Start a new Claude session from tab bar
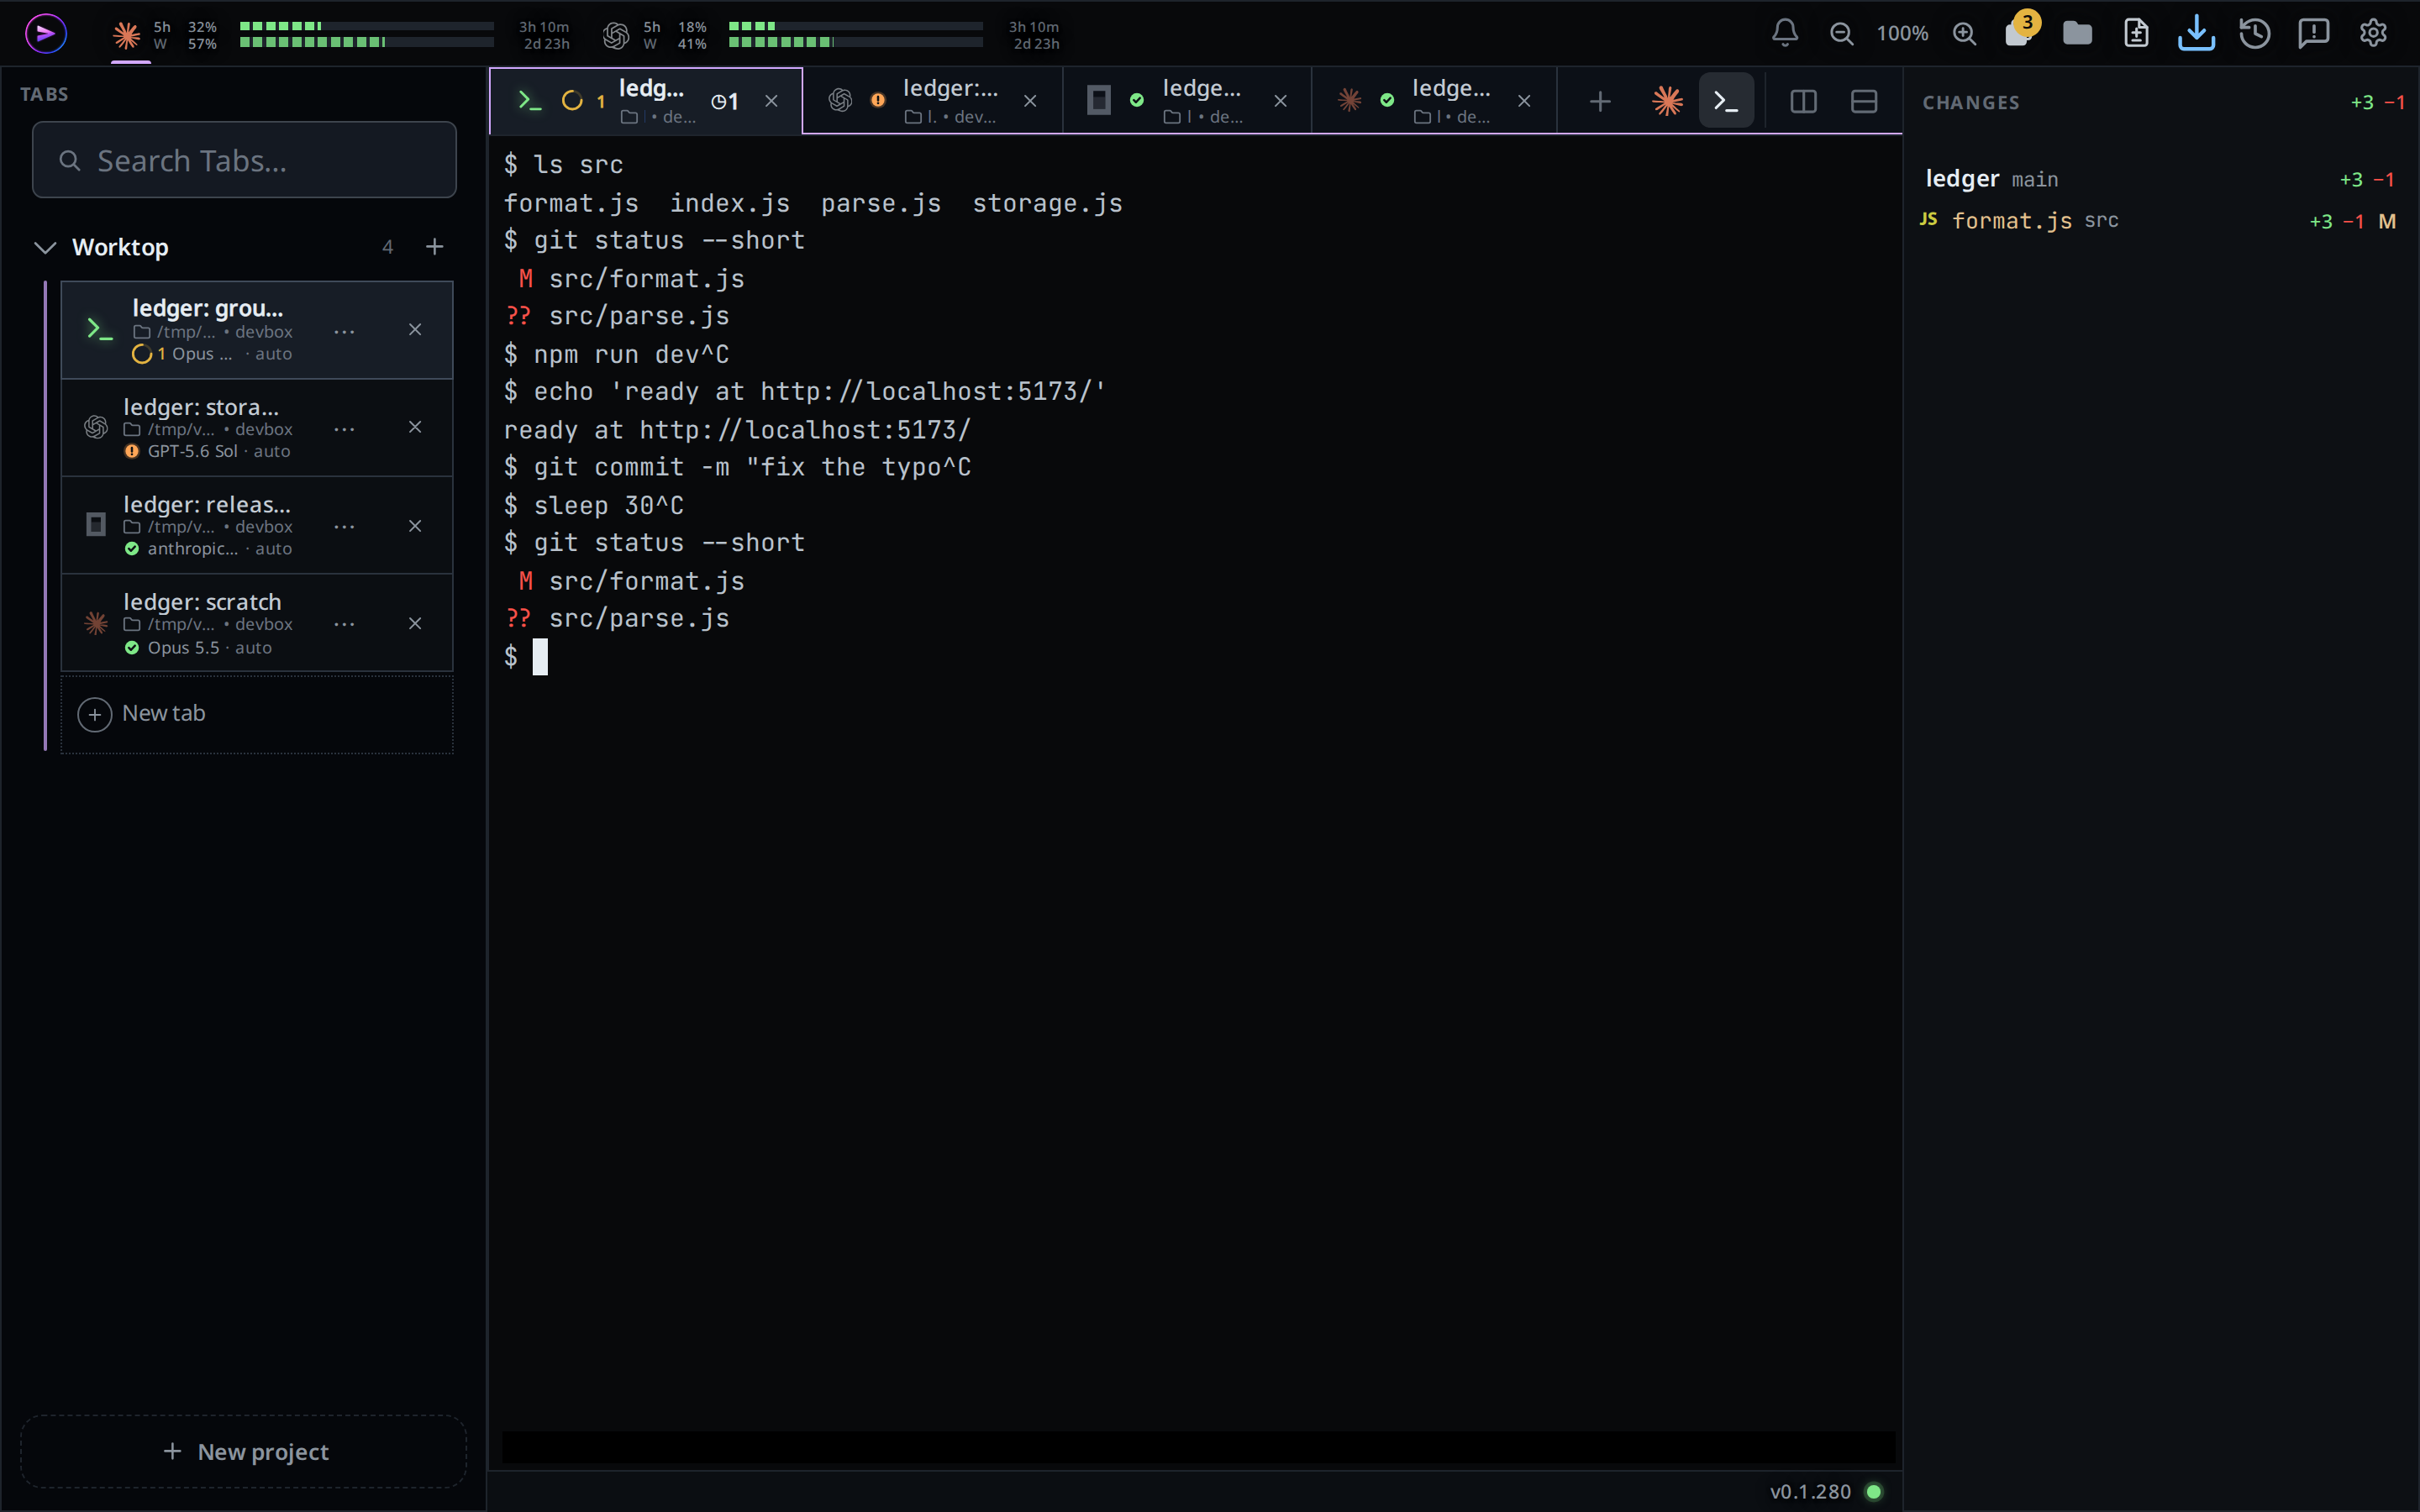The image size is (2420, 1512). pyautogui.click(x=1667, y=101)
